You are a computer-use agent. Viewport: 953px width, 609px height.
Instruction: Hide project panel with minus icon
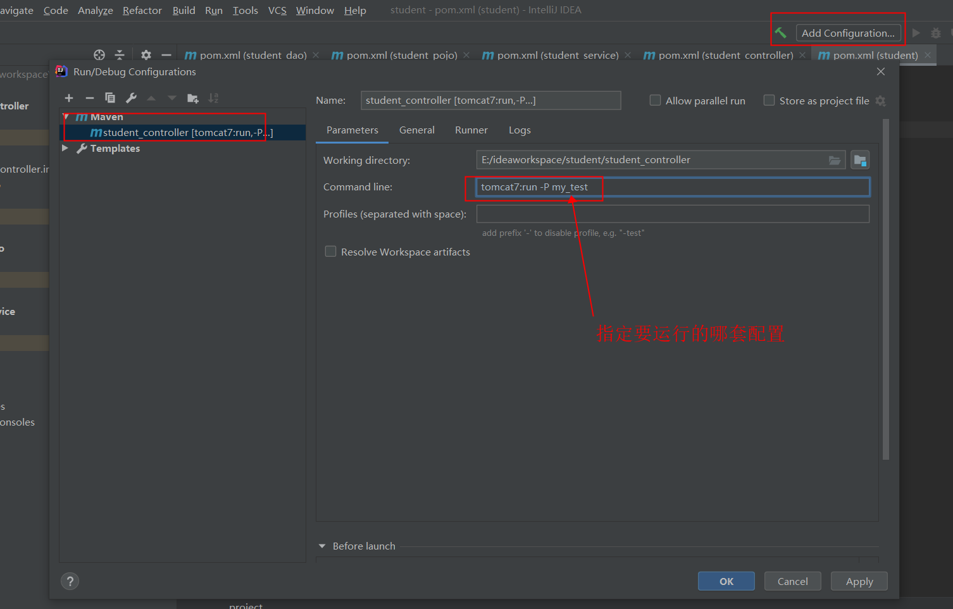coord(166,55)
